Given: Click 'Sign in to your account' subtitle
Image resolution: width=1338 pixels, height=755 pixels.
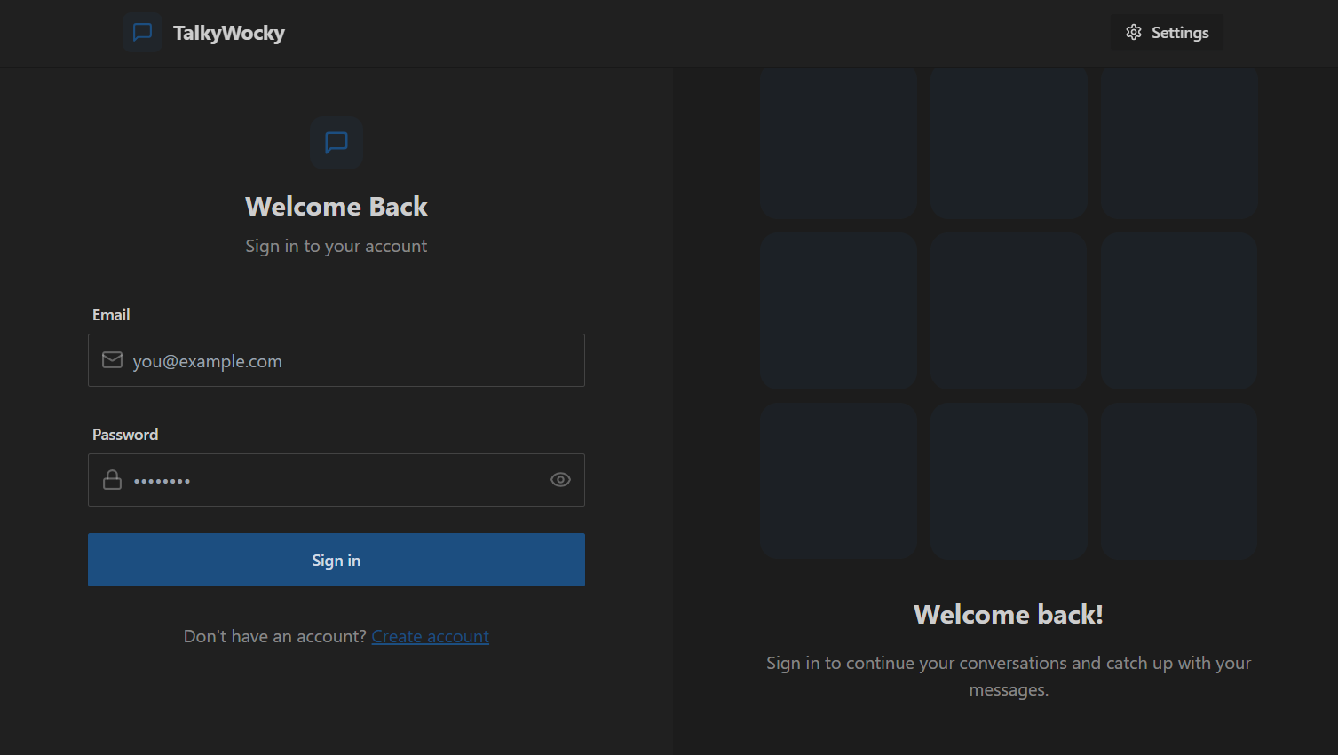Looking at the screenshot, I should point(336,246).
